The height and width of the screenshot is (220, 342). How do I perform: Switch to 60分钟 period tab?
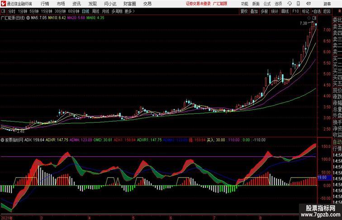[x=73, y=11]
